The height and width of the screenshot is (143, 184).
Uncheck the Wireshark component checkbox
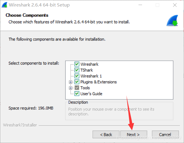click(x=77, y=64)
